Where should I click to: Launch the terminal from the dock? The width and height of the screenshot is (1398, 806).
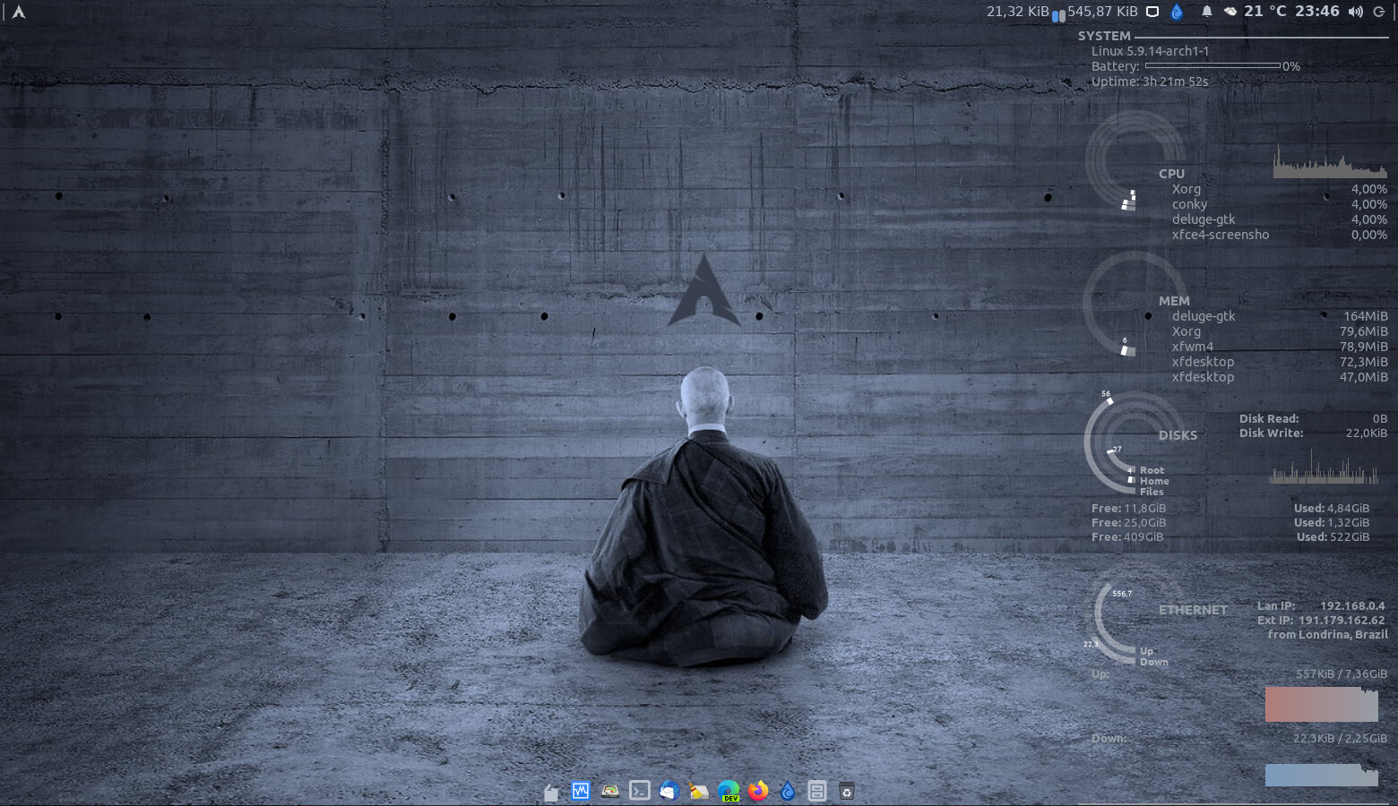click(640, 791)
